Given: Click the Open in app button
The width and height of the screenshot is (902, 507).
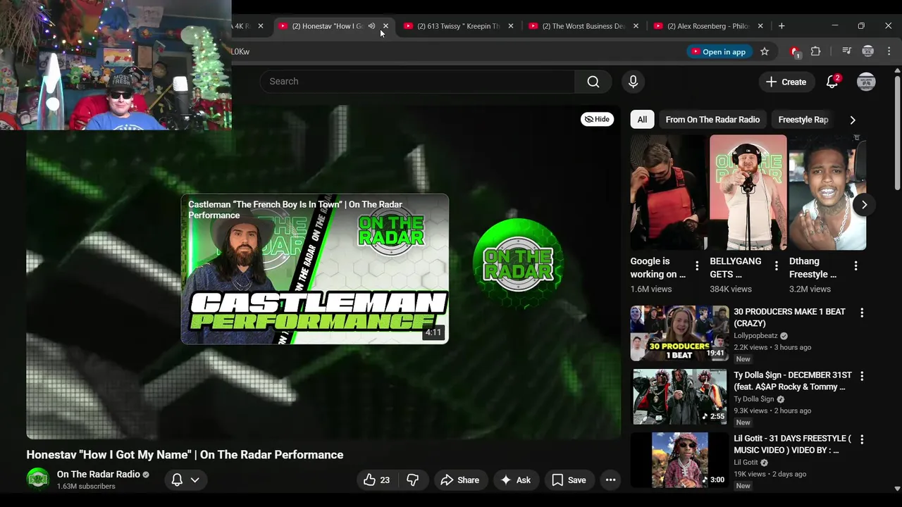Looking at the screenshot, I should pyautogui.click(x=717, y=51).
